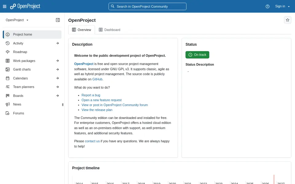Image resolution: width=295 pixels, height=184 pixels.
Task: Click the Boards icon in sidebar
Action: coord(7,96)
